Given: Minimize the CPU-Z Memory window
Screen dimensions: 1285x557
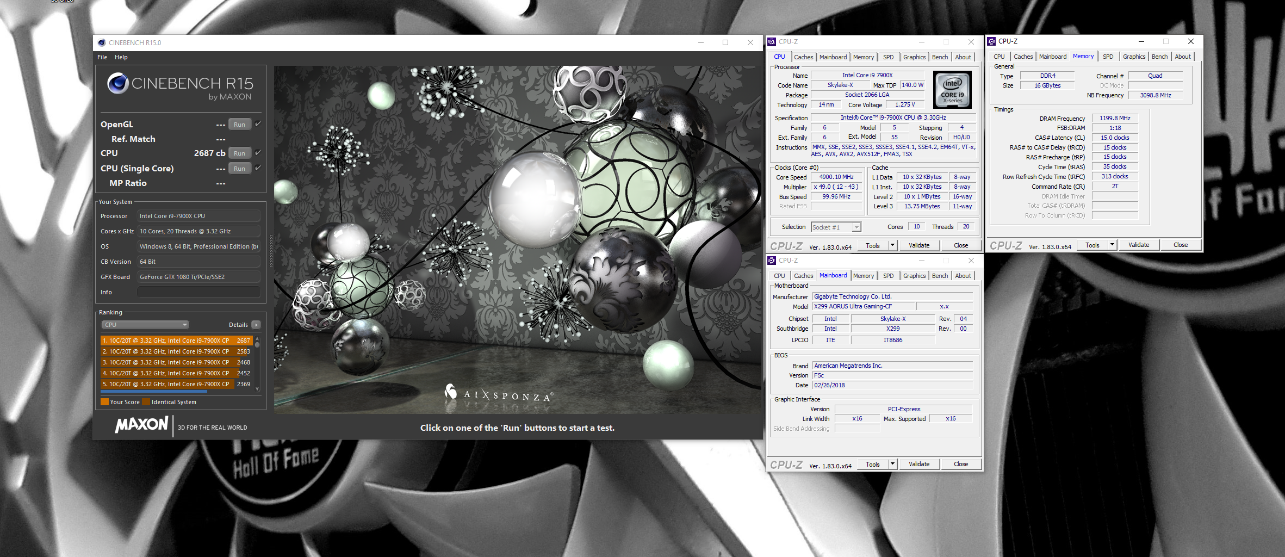Looking at the screenshot, I should point(1141,41).
